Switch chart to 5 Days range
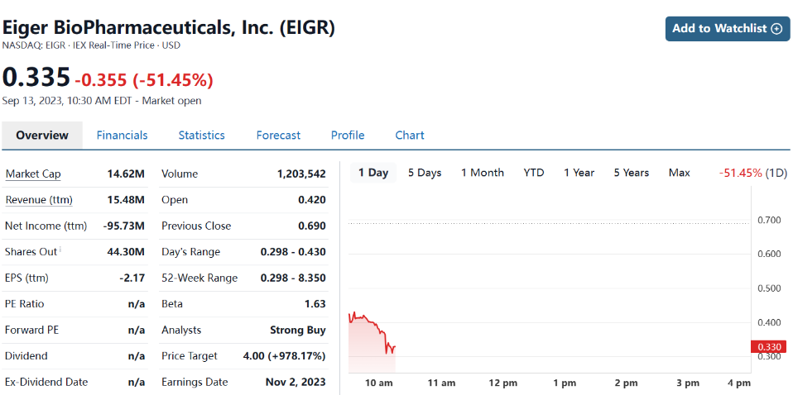The image size is (793, 395). [425, 173]
